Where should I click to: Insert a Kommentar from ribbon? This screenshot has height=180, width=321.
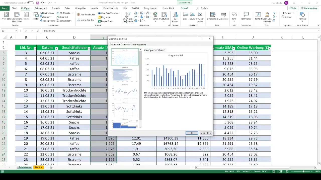coord(246,16)
